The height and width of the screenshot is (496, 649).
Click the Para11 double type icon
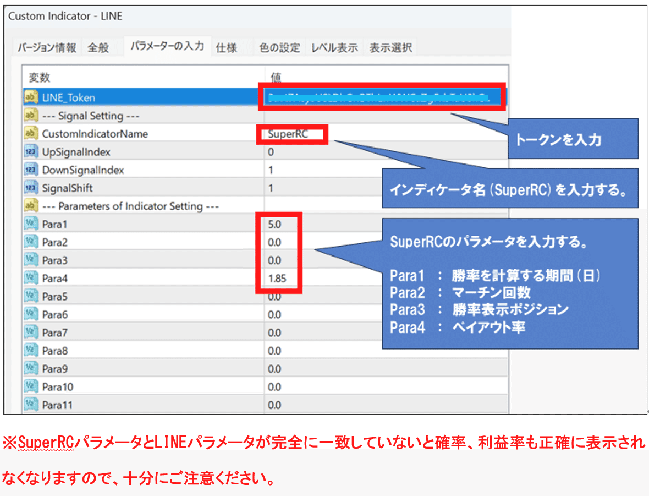point(31,405)
